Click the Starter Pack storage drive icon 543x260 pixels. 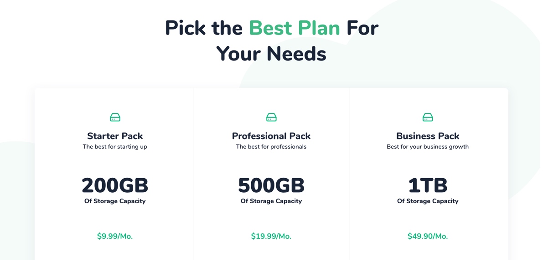coord(115,117)
